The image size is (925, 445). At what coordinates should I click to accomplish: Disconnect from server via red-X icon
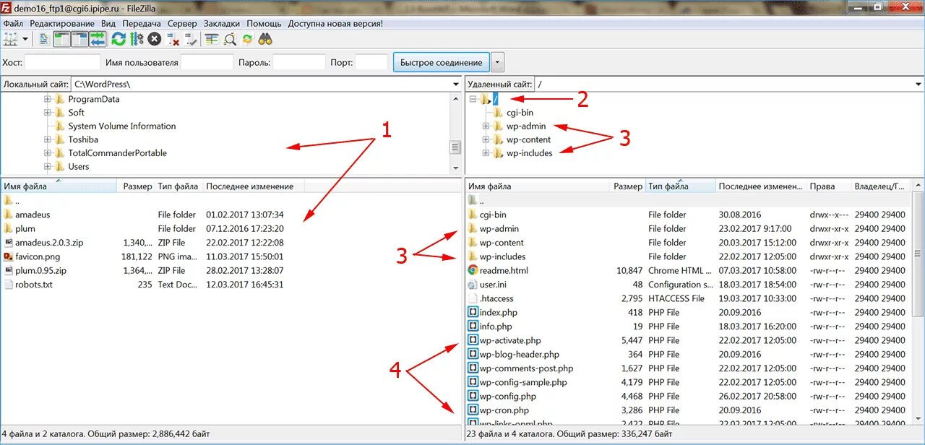[x=173, y=39]
